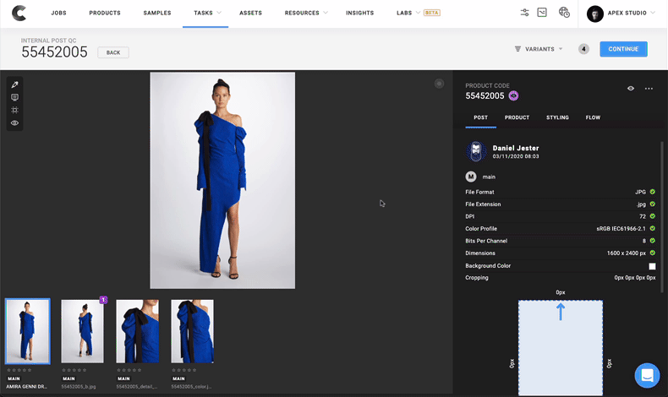
Task: Click the green check next to Color Profile
Action: click(x=652, y=229)
